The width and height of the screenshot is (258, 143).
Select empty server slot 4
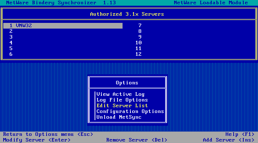click(63, 43)
